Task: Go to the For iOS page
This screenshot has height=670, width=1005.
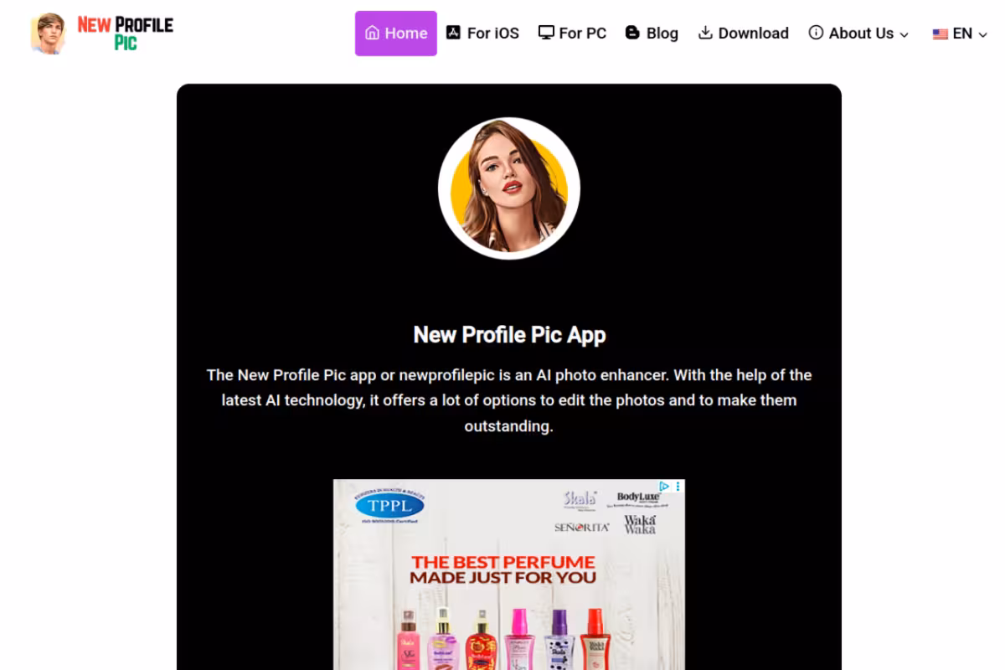Action: [x=482, y=33]
